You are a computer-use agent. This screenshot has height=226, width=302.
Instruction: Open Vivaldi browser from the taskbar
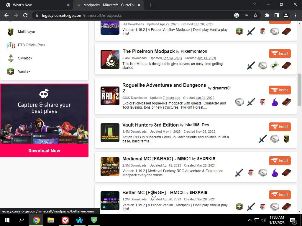coord(65,220)
